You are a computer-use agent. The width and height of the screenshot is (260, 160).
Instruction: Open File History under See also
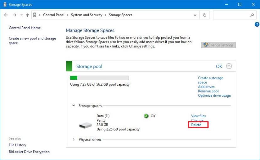tap(17, 145)
